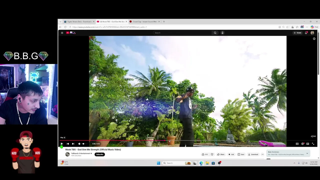
Task: Open the Copilot Chat button
Action: coord(314,27)
